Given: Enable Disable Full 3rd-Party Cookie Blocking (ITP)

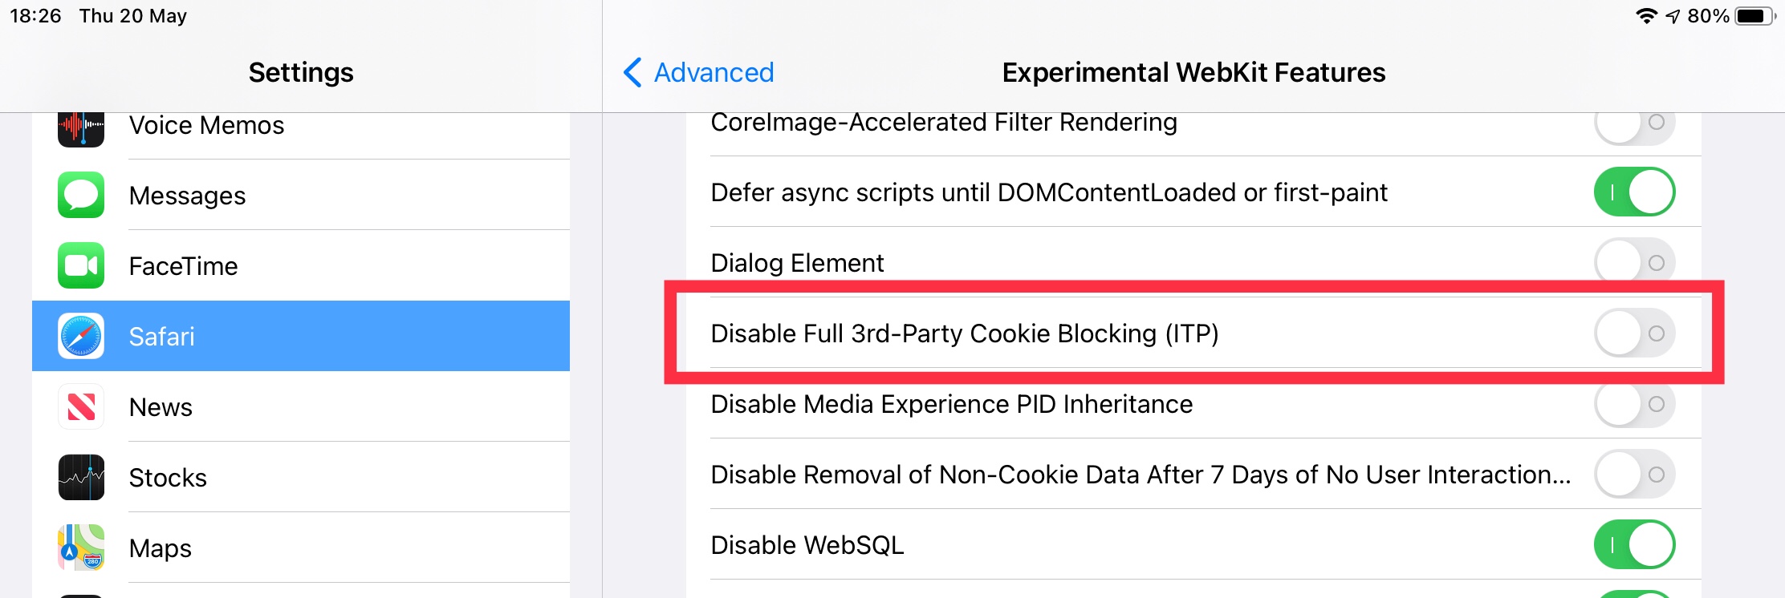Looking at the screenshot, I should [x=1635, y=334].
